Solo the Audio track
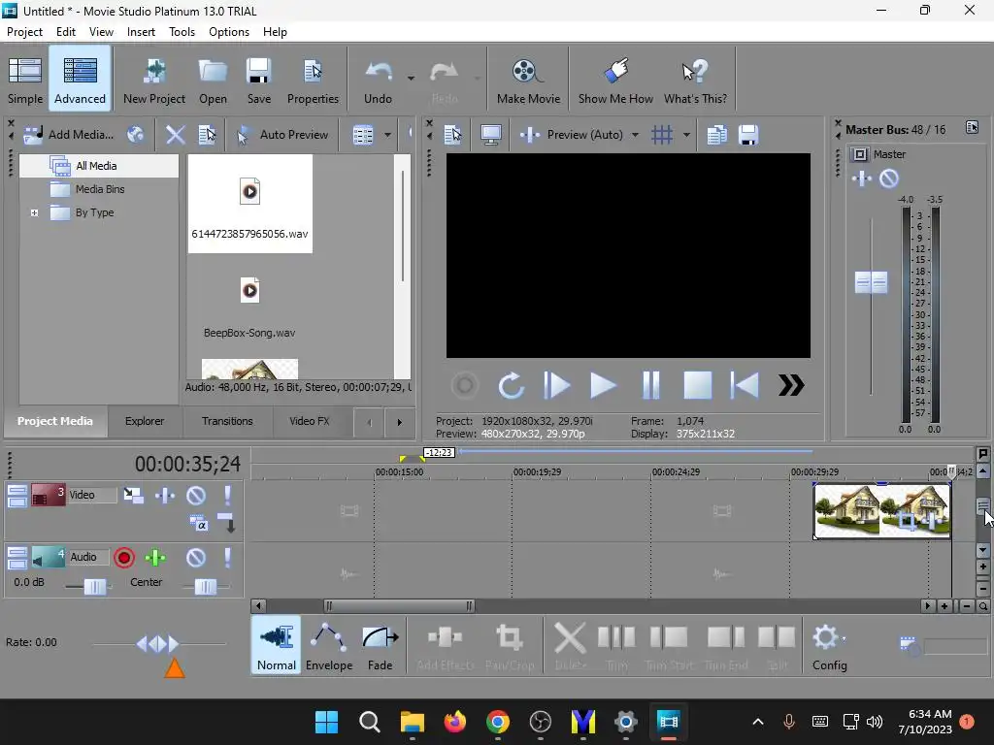Viewport: 994px width, 745px height. [227, 558]
